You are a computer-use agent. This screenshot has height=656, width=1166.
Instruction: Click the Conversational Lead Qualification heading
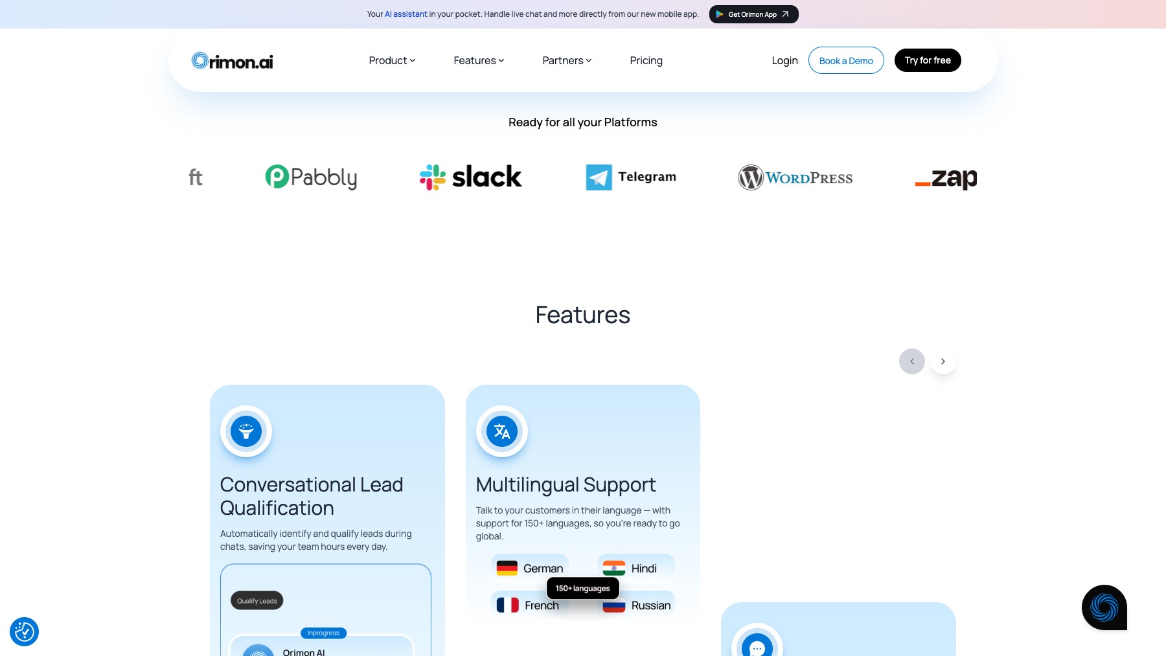(x=312, y=496)
